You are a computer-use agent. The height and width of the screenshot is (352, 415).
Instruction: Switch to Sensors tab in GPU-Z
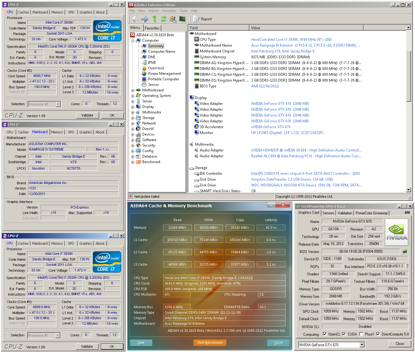pyautogui.click(x=328, y=213)
